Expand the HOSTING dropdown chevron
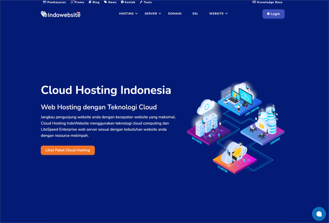 tap(136, 13)
